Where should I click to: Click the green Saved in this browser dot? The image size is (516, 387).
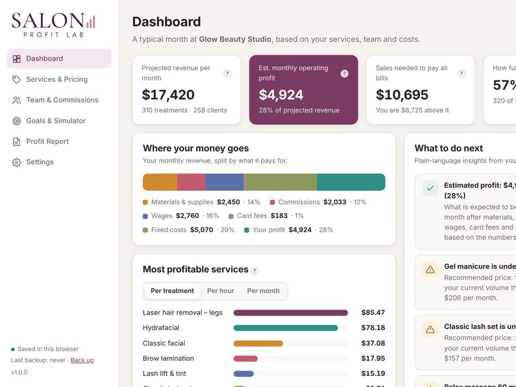[x=13, y=349]
